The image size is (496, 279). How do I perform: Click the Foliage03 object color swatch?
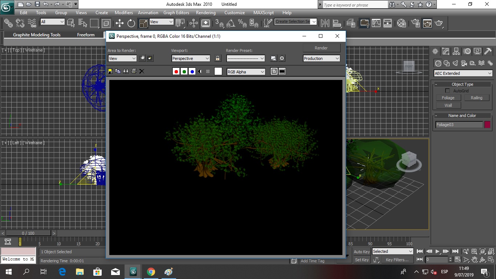tap(487, 125)
